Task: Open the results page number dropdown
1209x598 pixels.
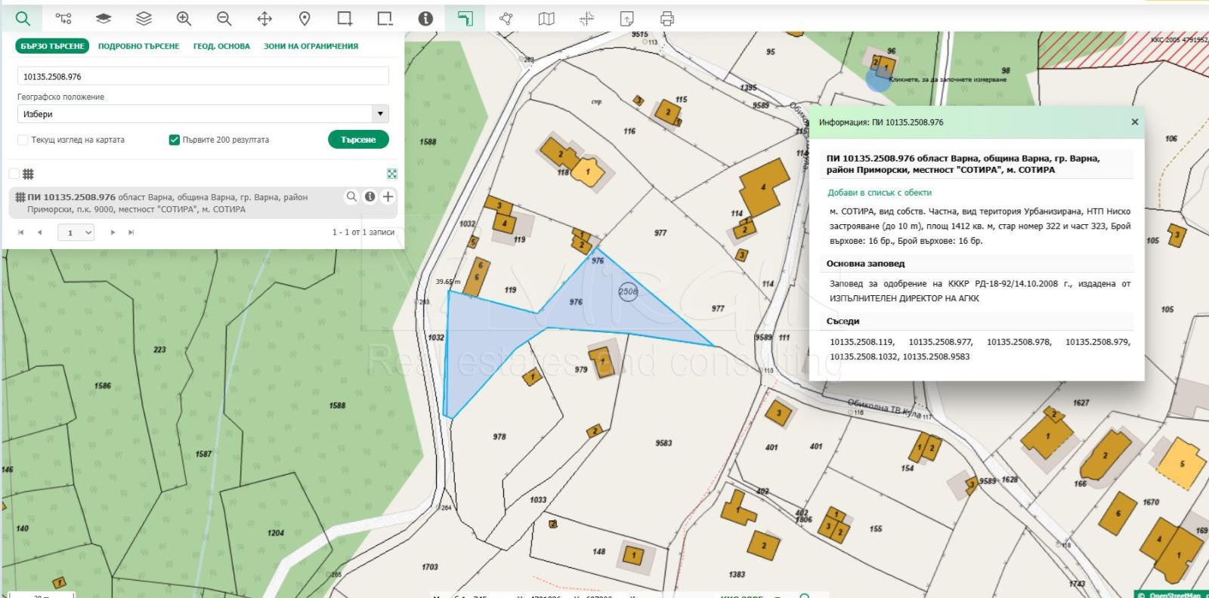Action: pos(76,233)
